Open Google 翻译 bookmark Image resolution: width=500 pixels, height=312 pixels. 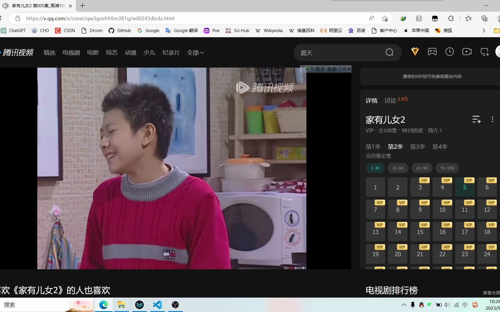(182, 30)
